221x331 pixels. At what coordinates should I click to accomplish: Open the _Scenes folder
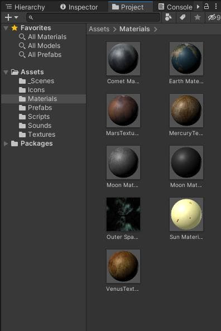41,81
